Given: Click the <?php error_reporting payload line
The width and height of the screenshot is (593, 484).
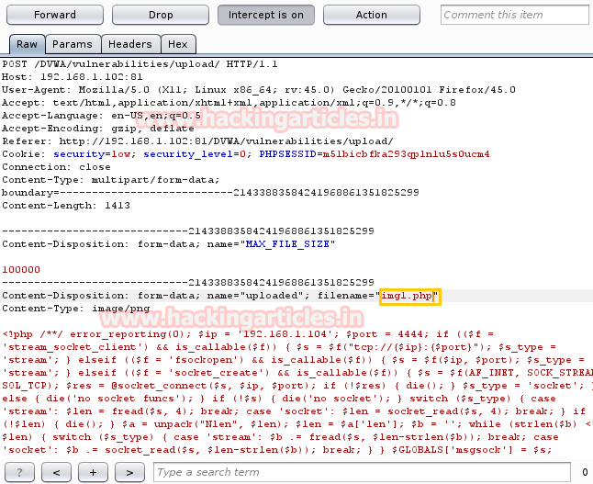Looking at the screenshot, I should click(x=248, y=334).
